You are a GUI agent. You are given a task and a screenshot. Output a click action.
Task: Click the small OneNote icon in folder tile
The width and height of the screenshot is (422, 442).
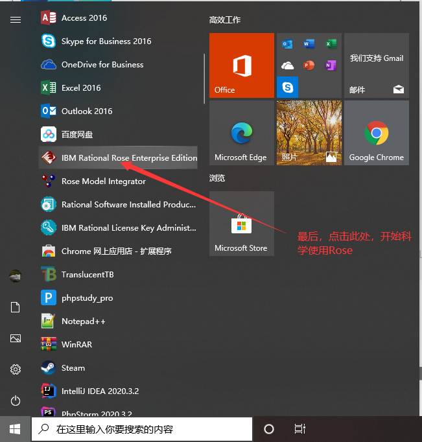coord(331,65)
